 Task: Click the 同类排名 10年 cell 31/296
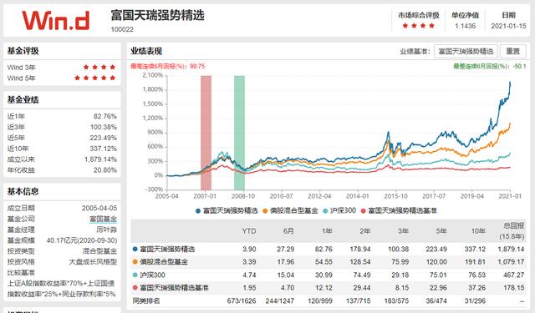(x=475, y=300)
